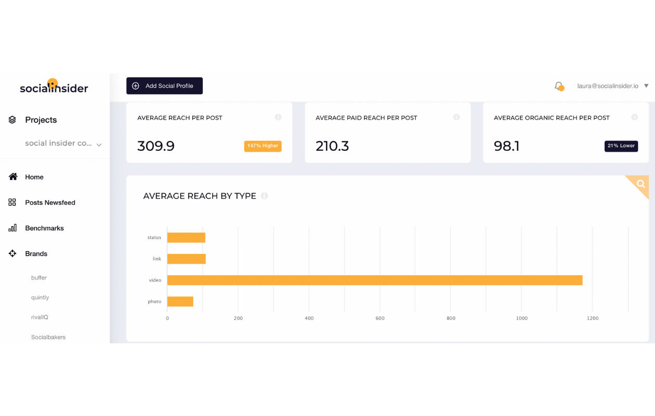Click the Add Social Profile button
Screen dimensions: 655x416
[164, 86]
